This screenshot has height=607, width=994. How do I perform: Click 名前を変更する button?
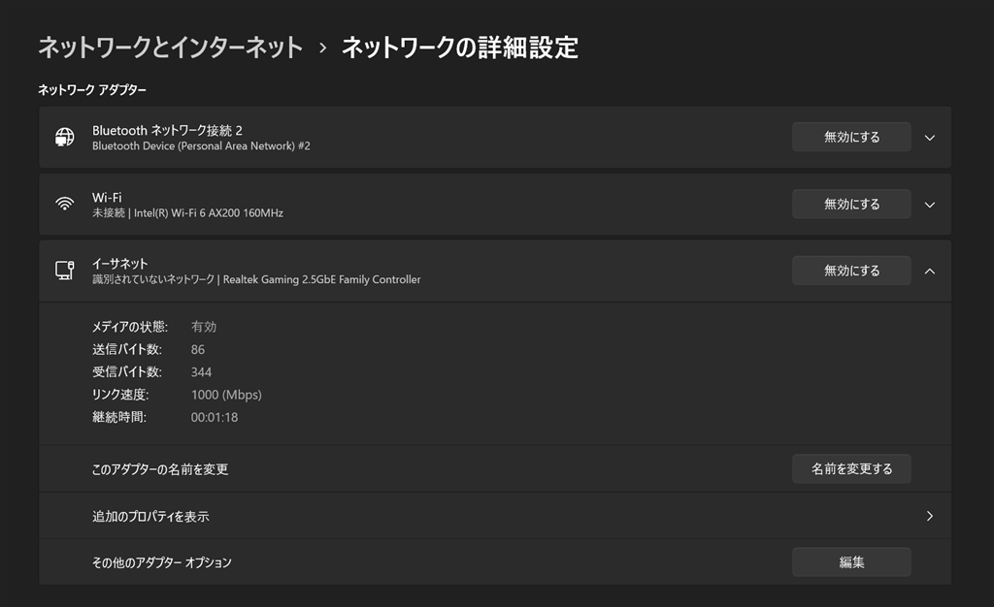[851, 468]
